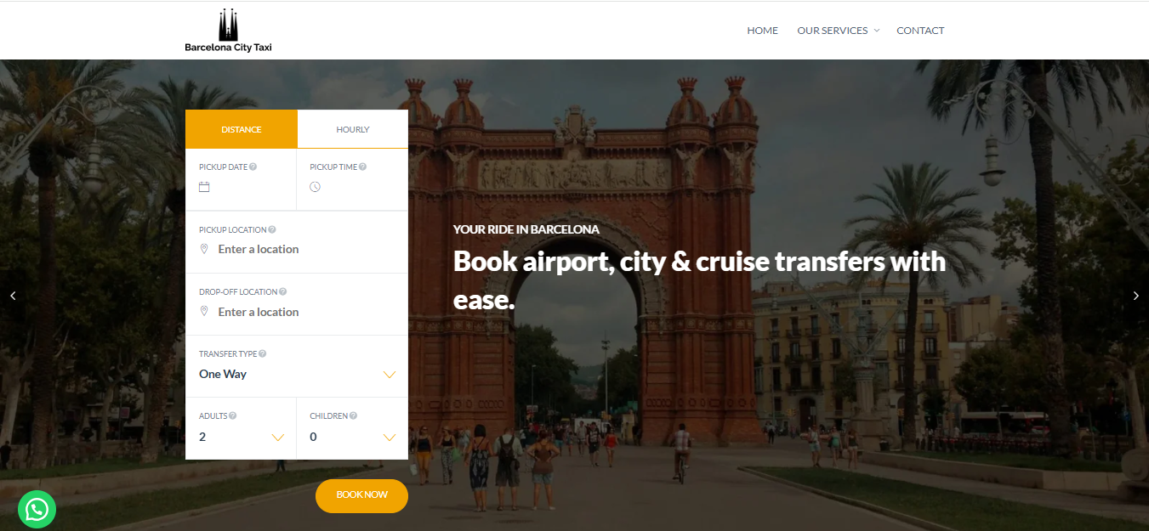This screenshot has width=1149, height=531.
Task: Open the pickup date calendar icon
Action: point(204,186)
